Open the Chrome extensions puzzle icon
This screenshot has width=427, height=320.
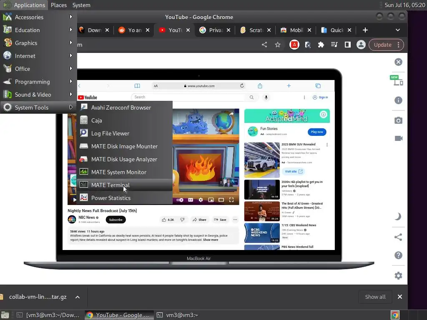(321, 45)
